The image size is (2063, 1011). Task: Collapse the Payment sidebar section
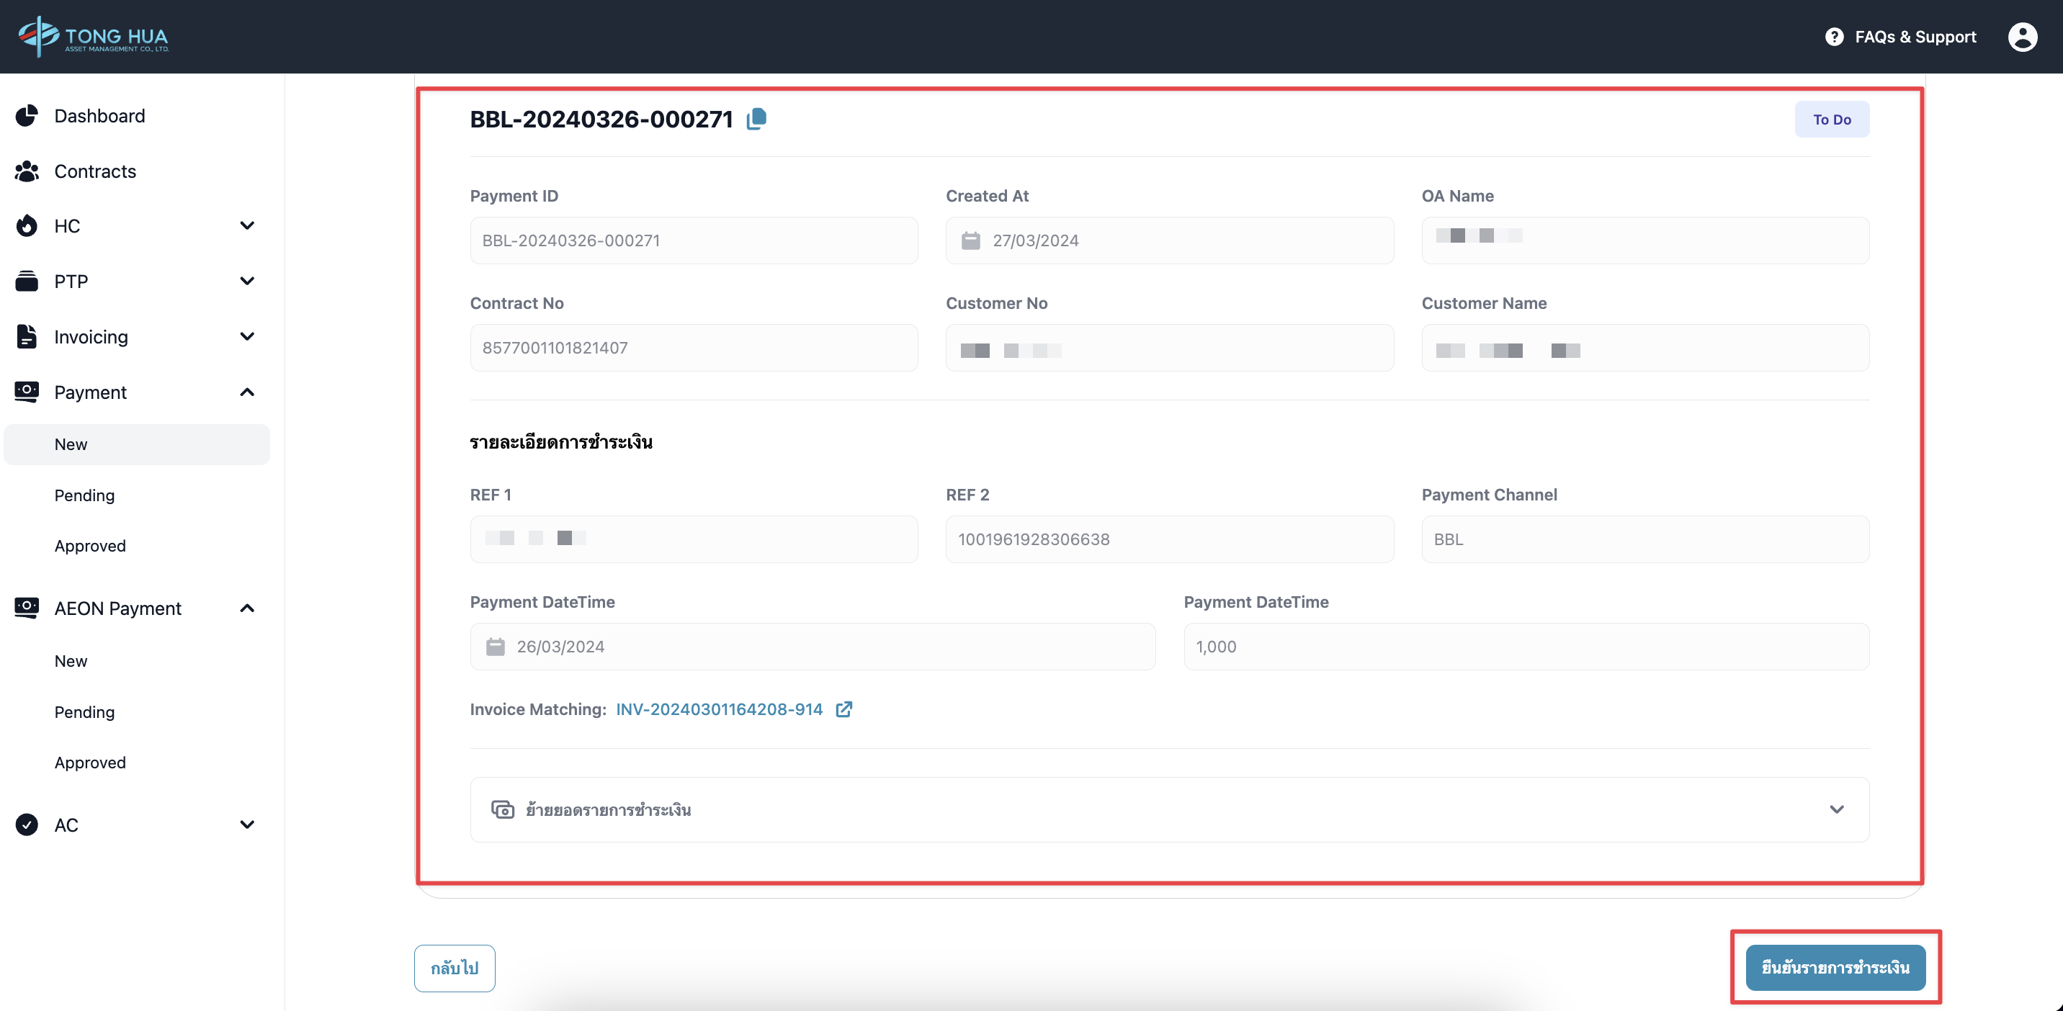click(x=246, y=392)
